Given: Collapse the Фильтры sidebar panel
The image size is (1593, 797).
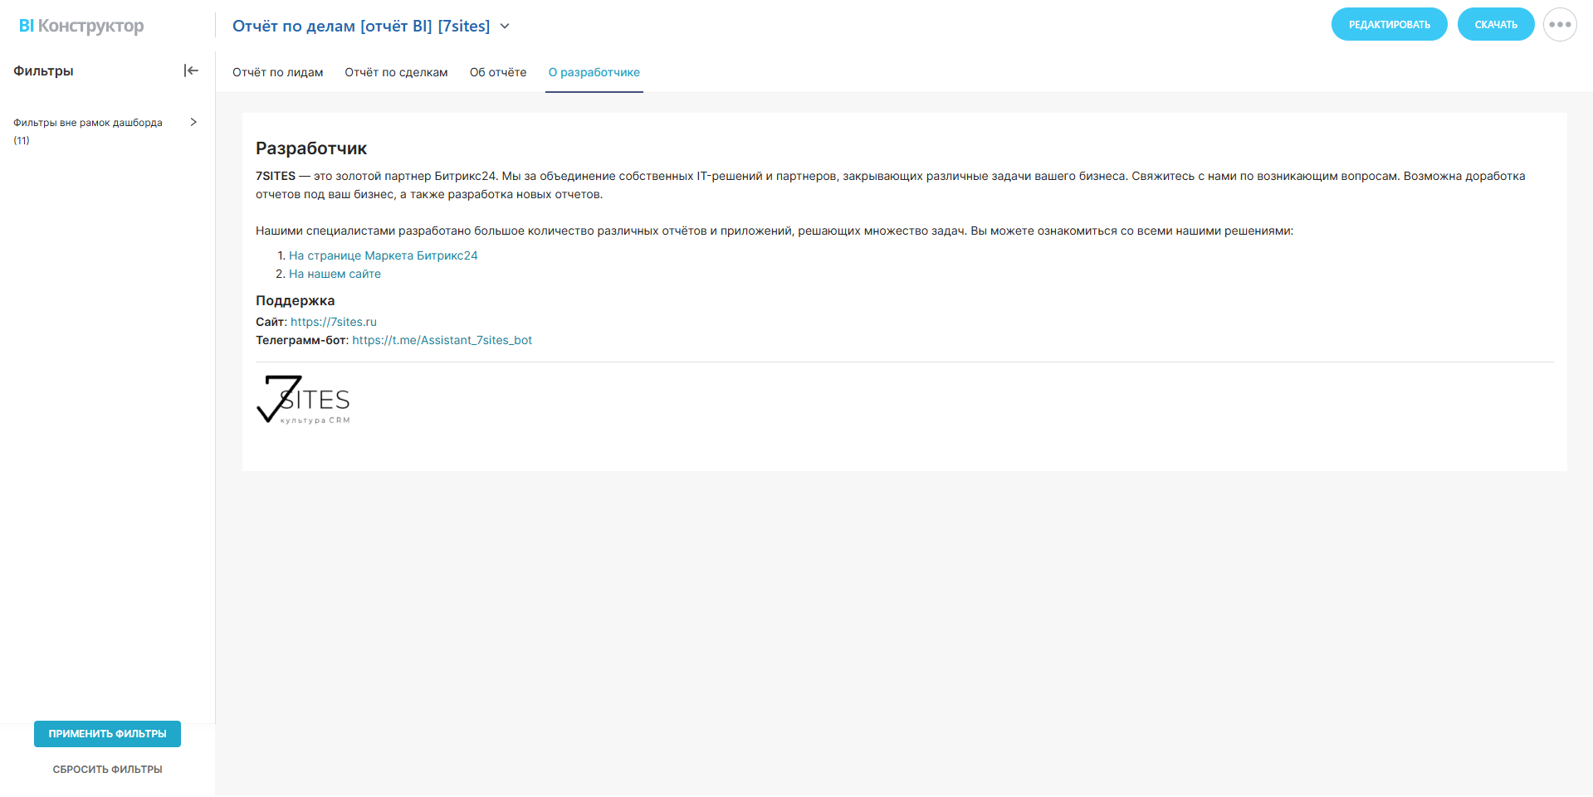Looking at the screenshot, I should tap(191, 70).
